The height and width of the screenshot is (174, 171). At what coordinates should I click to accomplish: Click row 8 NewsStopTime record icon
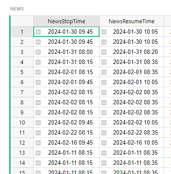[38, 103]
